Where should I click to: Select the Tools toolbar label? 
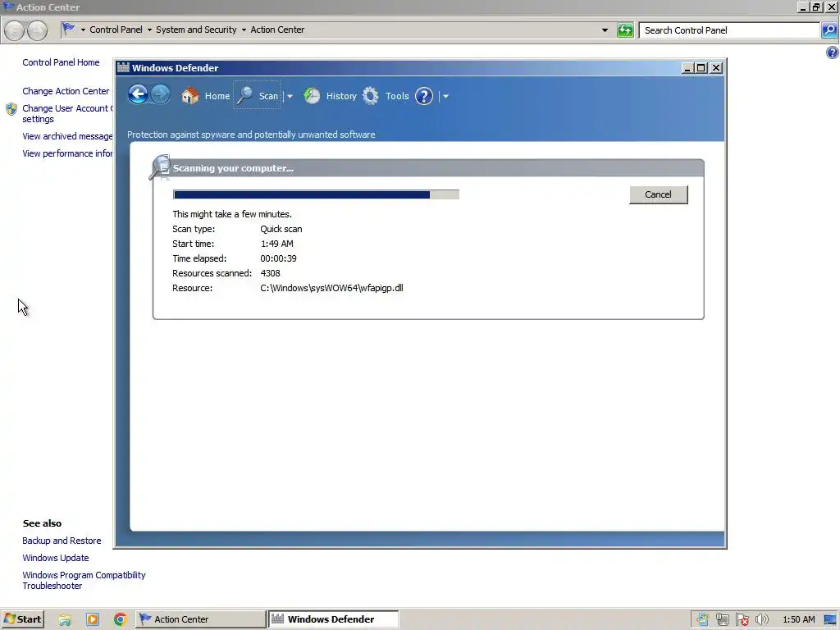[397, 96]
